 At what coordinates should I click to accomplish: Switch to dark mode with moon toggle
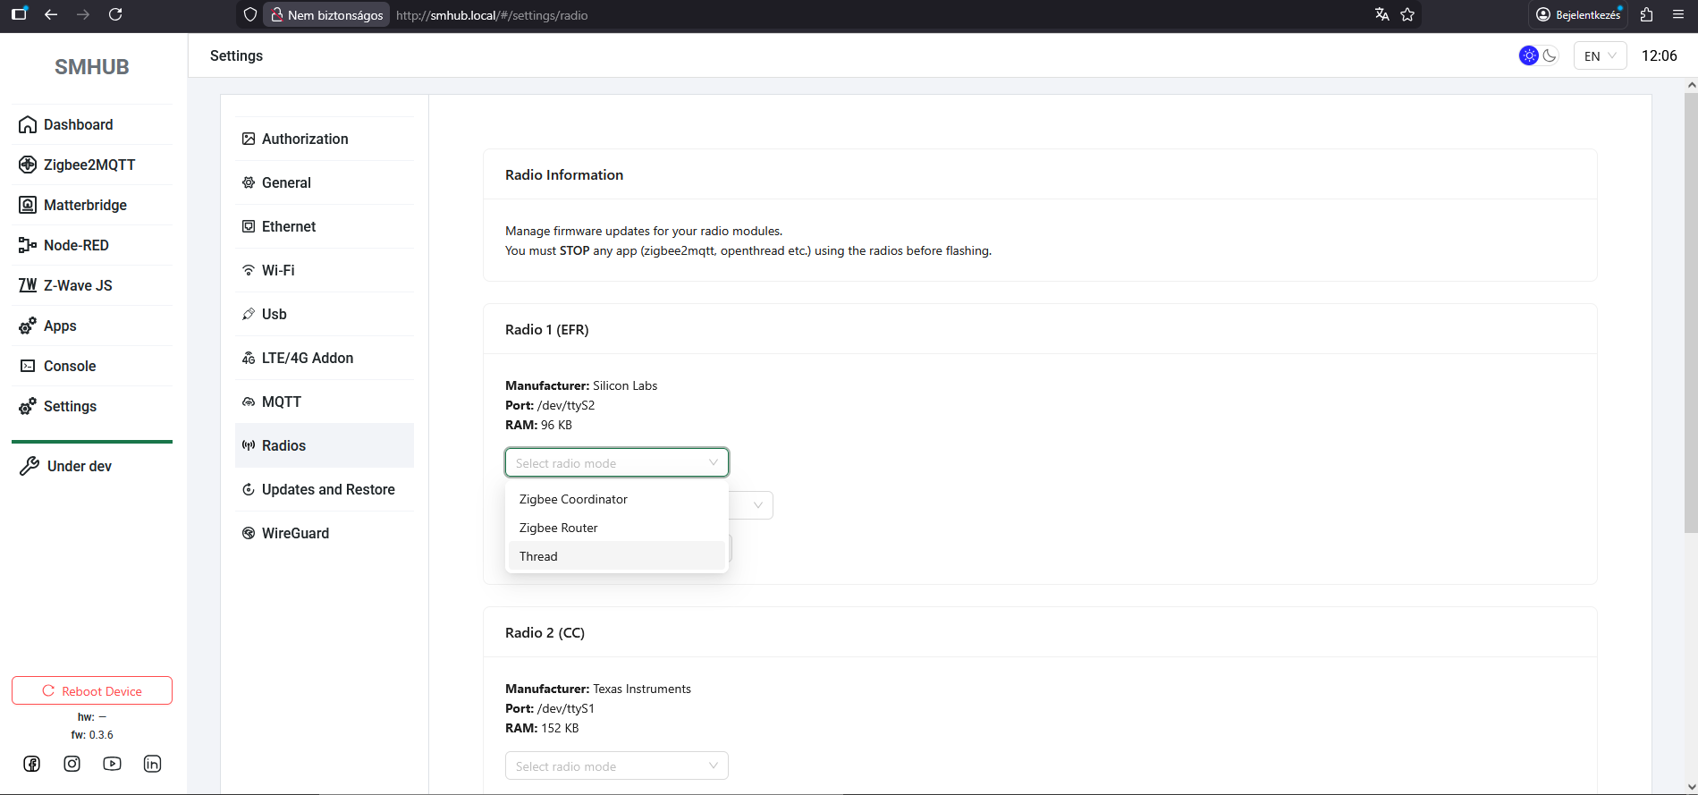[1550, 55]
